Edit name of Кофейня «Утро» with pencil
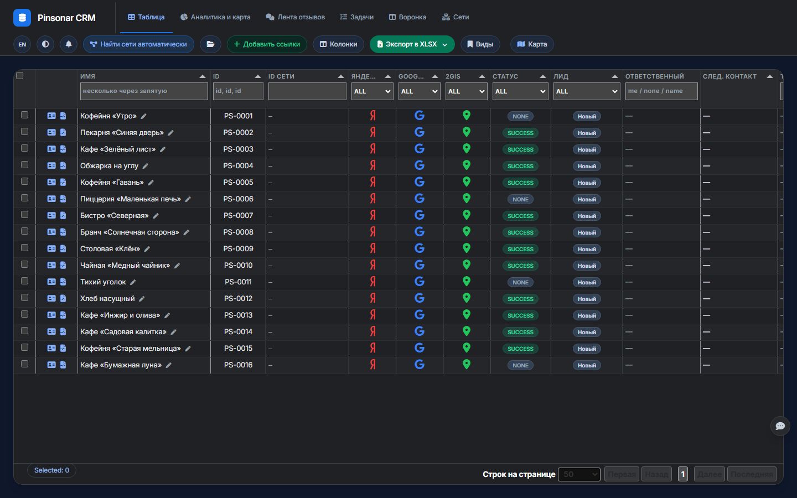The image size is (797, 498). pyautogui.click(x=144, y=116)
